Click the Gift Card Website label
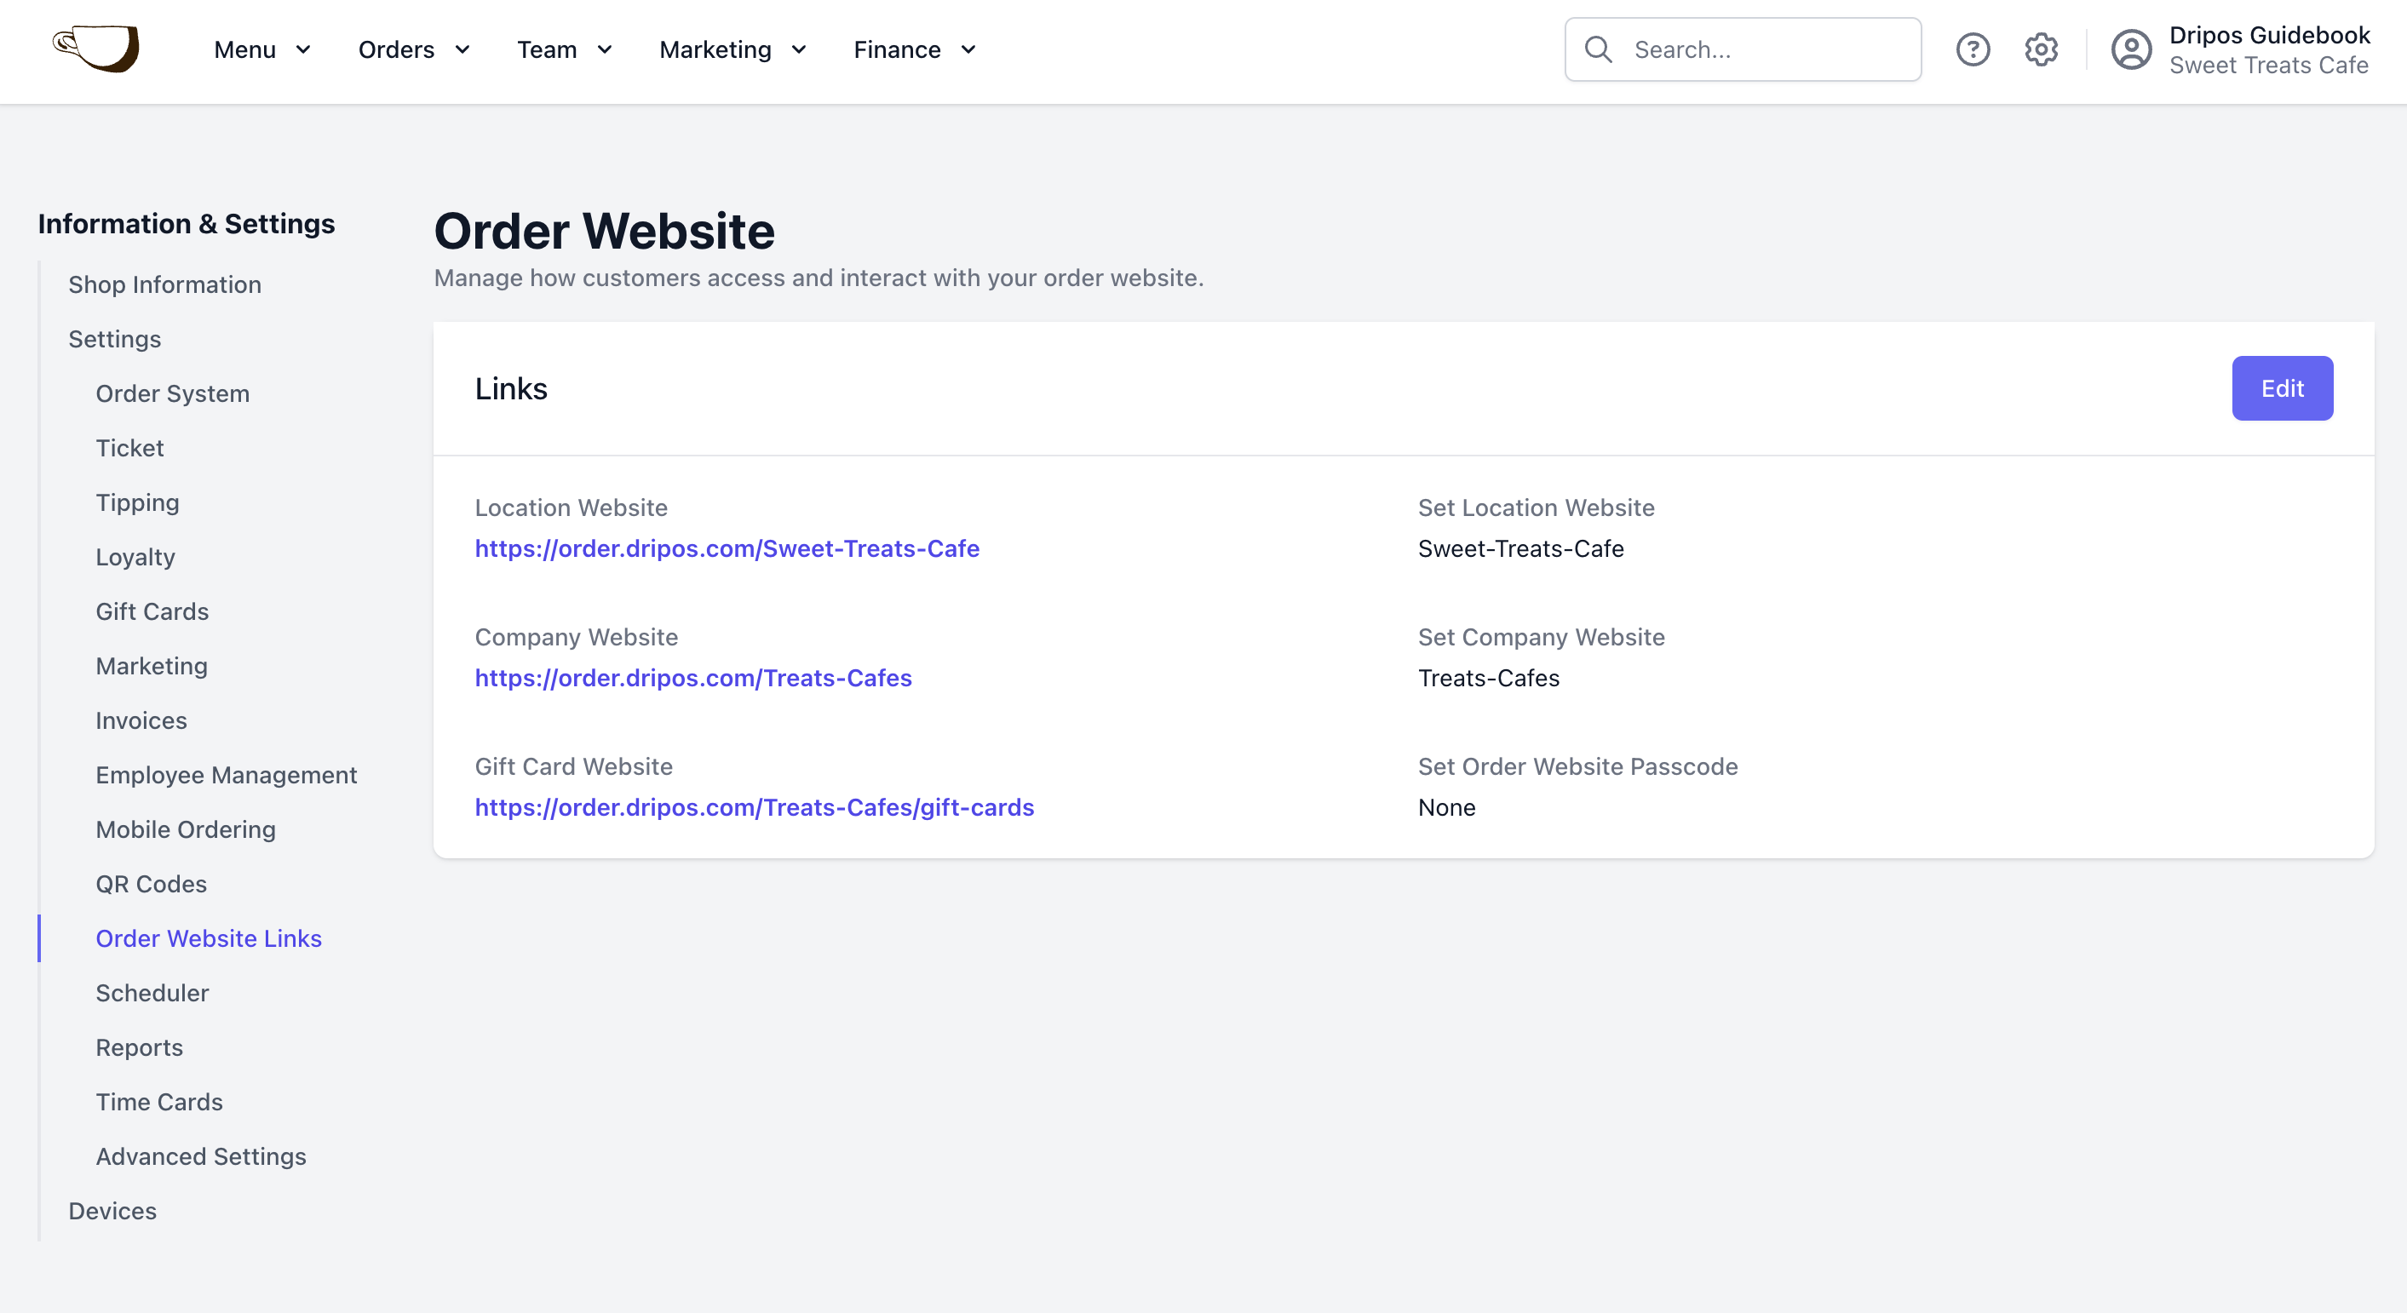 click(574, 766)
